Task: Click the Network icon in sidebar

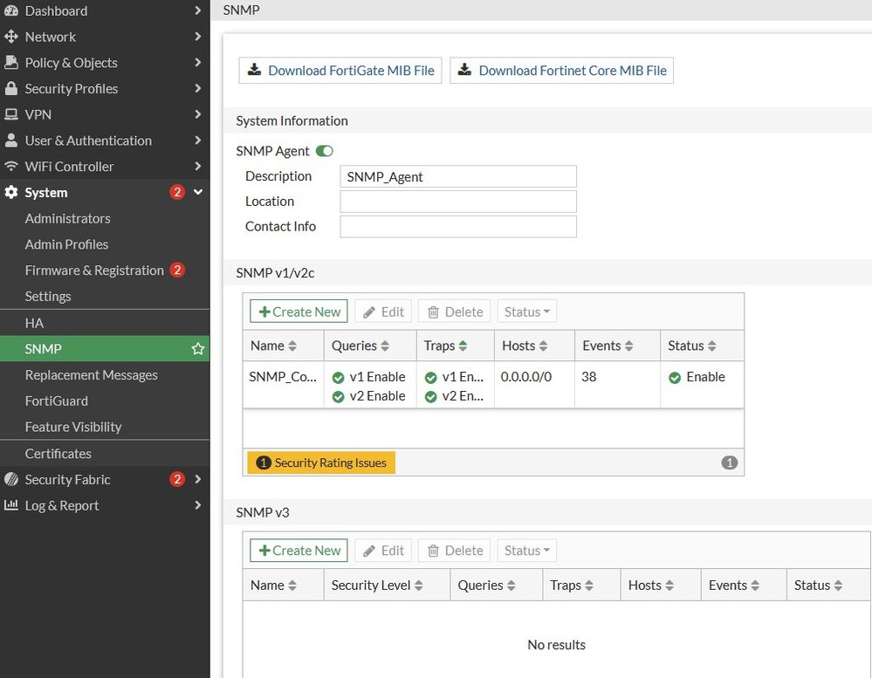Action: click(x=11, y=37)
